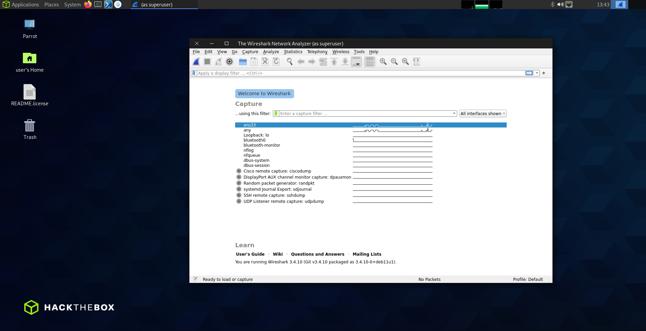Focus the display filter input field

361,73
